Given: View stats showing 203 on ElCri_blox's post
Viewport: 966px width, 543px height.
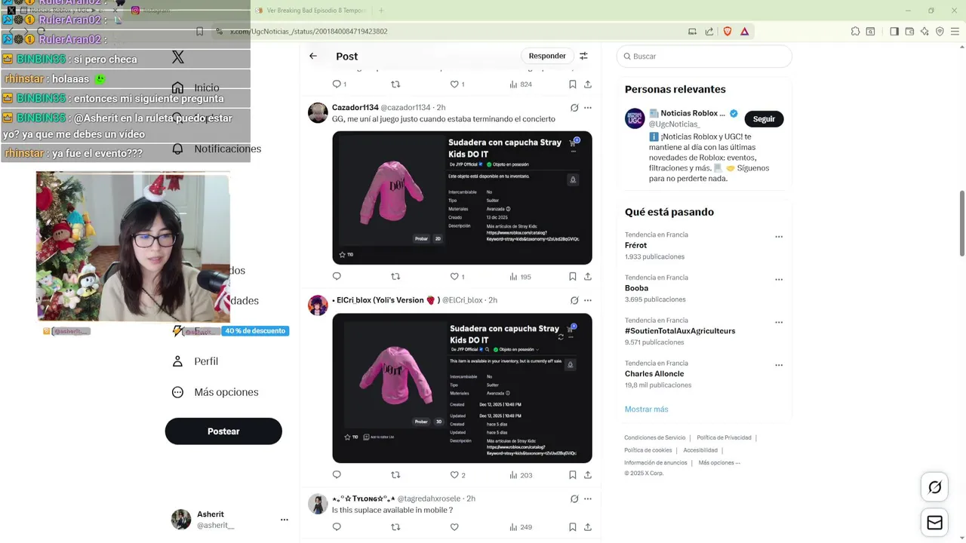Looking at the screenshot, I should (520, 475).
